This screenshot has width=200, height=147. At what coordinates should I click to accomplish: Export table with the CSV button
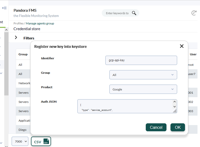[x=41, y=142]
